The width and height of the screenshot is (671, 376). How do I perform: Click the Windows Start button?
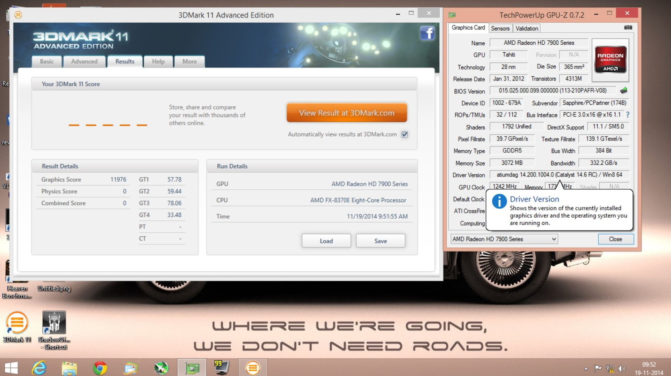tap(11, 368)
